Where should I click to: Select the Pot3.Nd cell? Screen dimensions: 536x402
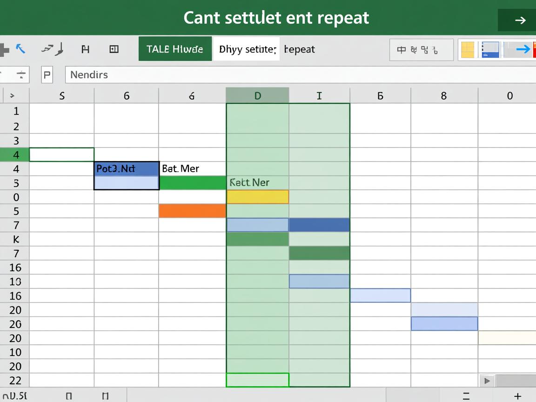pos(127,168)
